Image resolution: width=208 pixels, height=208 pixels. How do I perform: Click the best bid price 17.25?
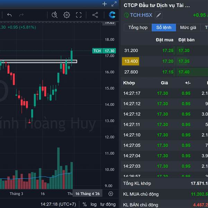pyautogui.click(x=168, y=51)
